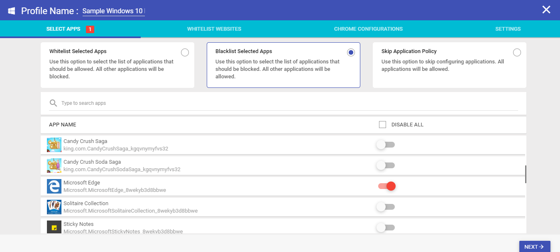Toggle blocking for Solitaire Collection
This screenshot has height=252, width=560.
coord(386,207)
